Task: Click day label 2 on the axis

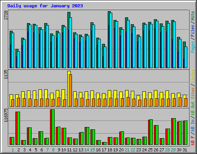Action: (18, 150)
